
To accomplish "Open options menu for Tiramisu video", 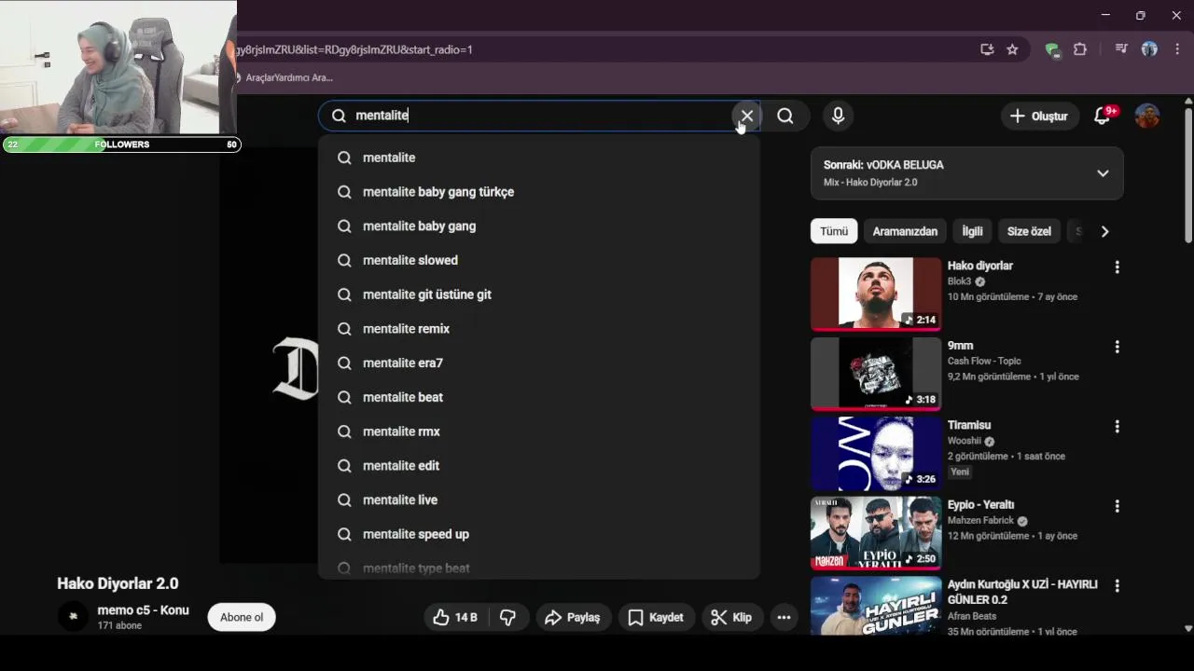I will pyautogui.click(x=1117, y=427).
